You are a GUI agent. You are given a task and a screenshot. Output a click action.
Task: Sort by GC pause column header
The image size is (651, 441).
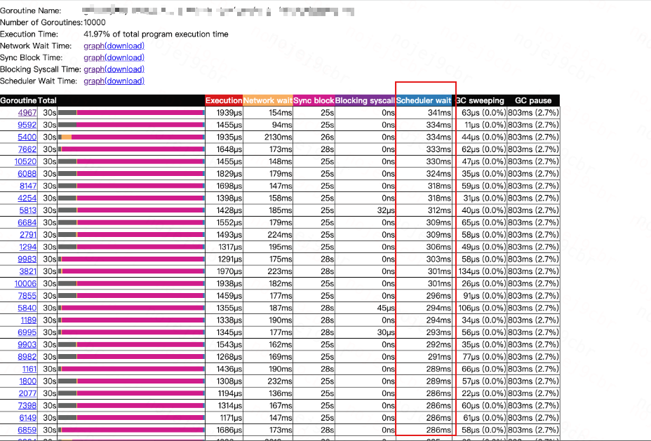coord(533,100)
